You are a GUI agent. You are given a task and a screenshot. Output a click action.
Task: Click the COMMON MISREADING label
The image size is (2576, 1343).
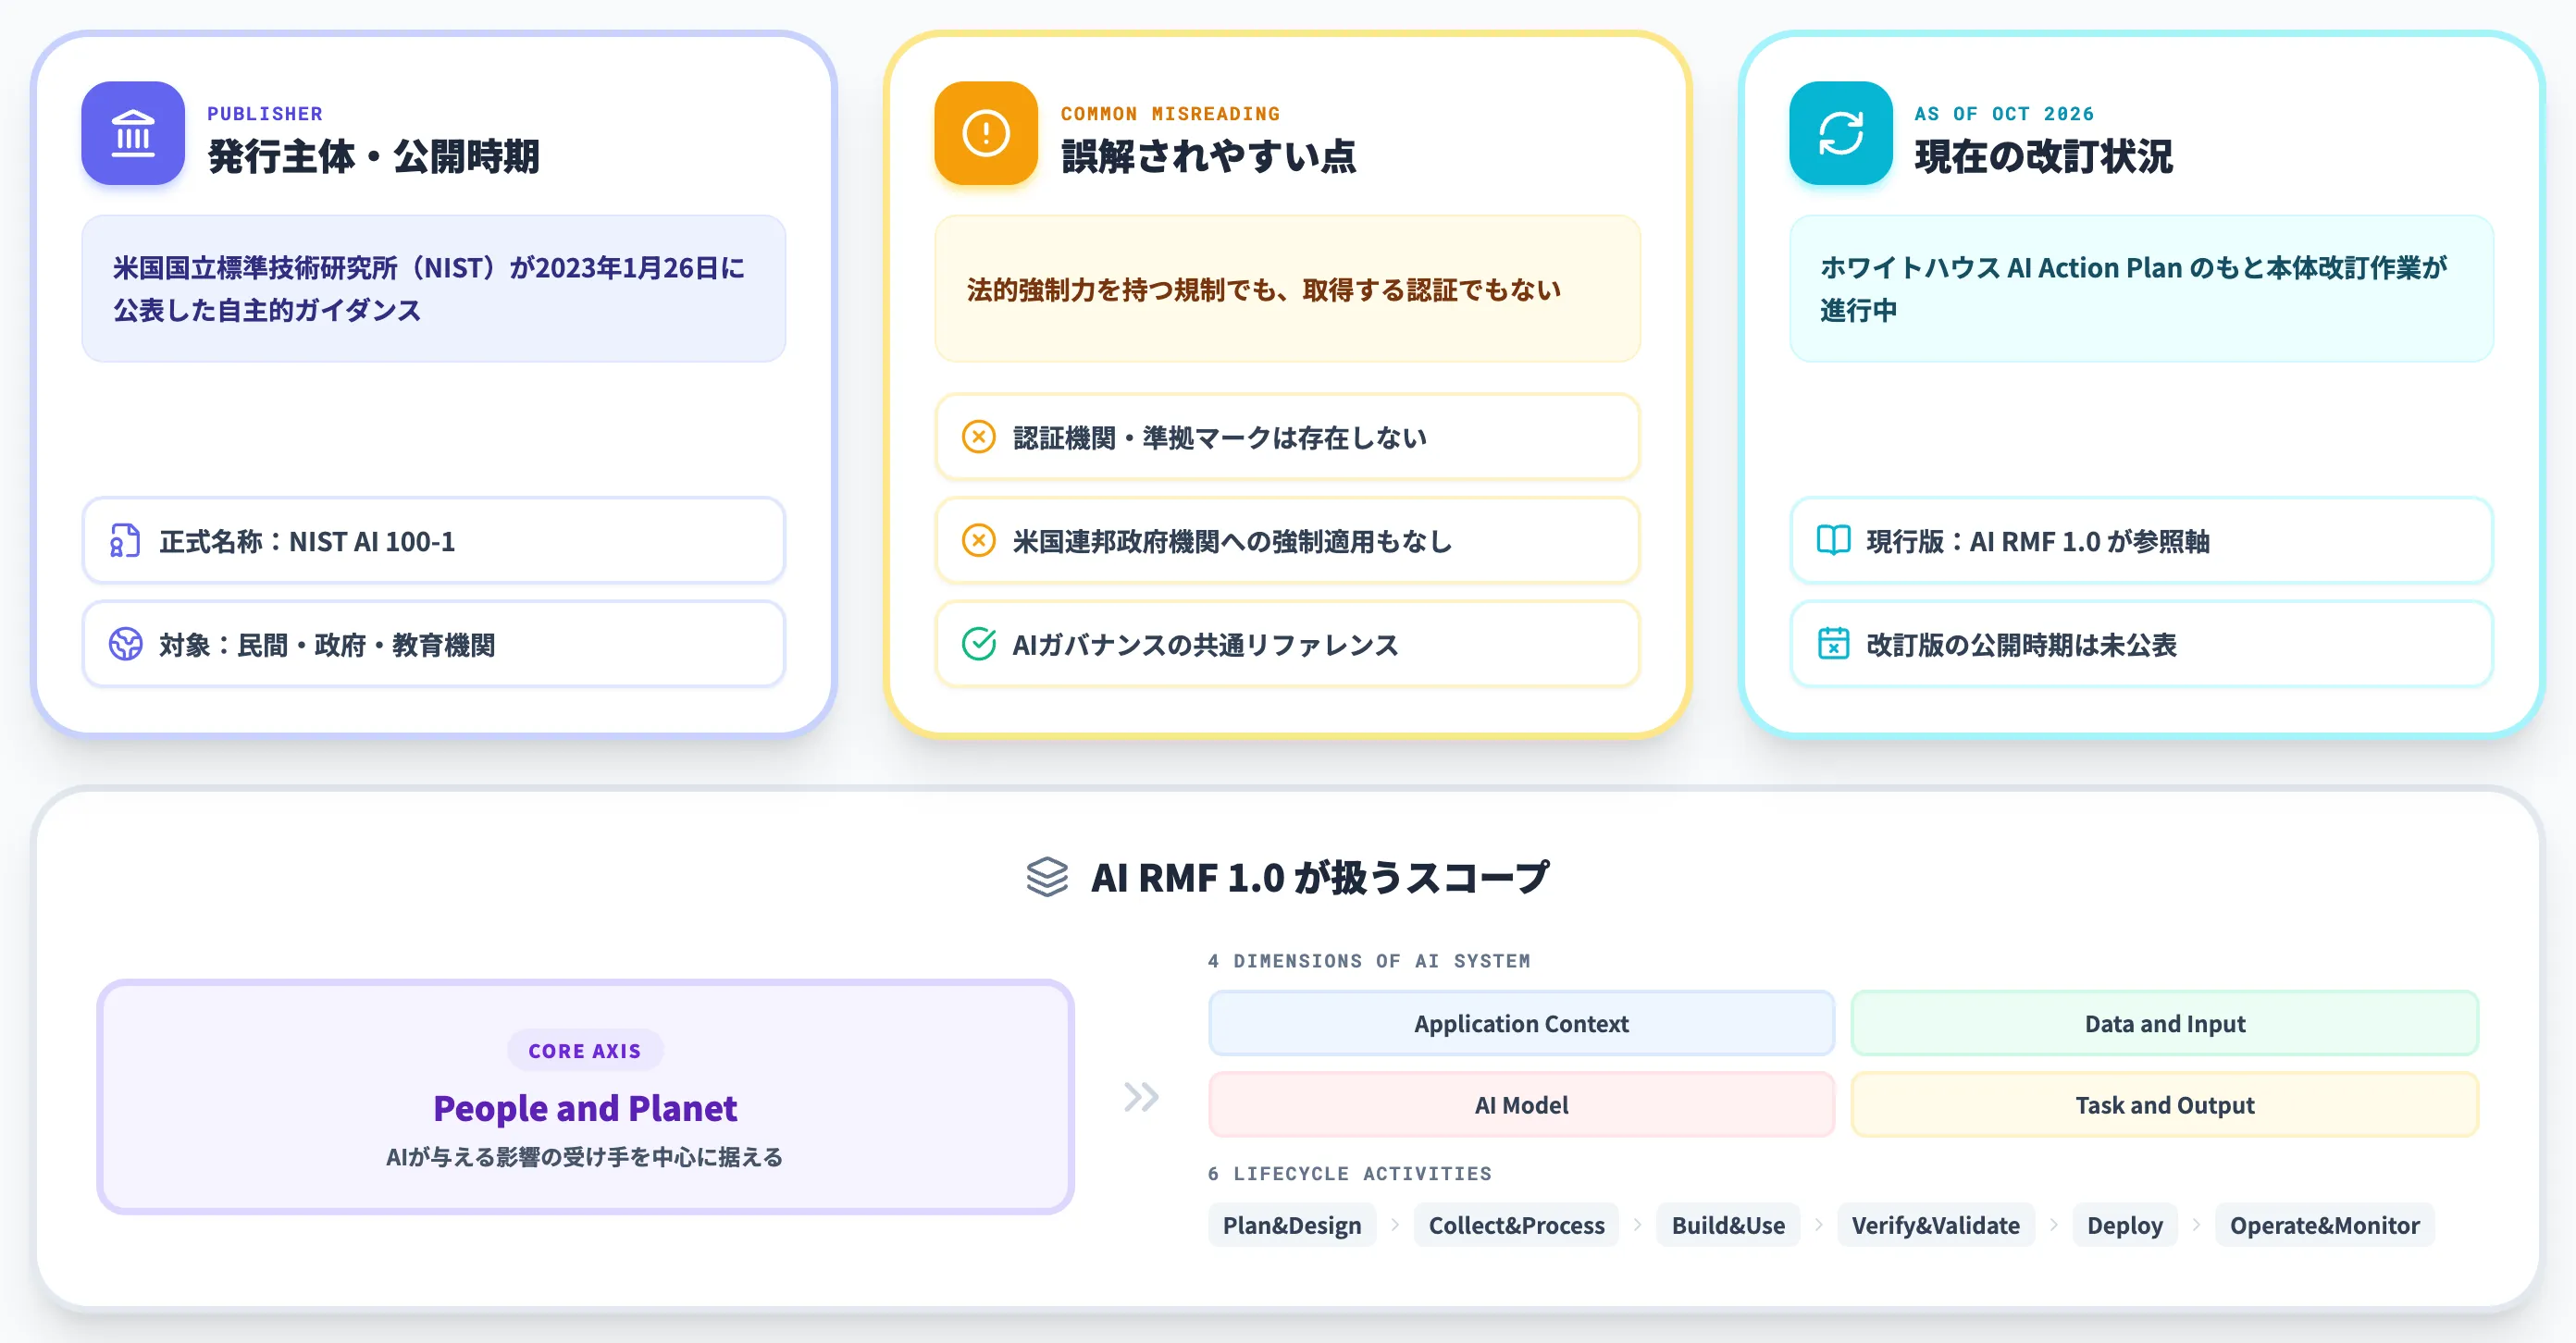tap(1170, 113)
